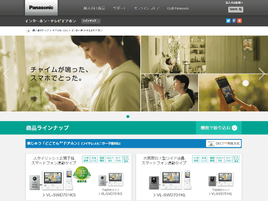Screen dimensions: 268x201
Task: Click 録画機能 icon in VL-SWD701KL card
Action: point(212,159)
